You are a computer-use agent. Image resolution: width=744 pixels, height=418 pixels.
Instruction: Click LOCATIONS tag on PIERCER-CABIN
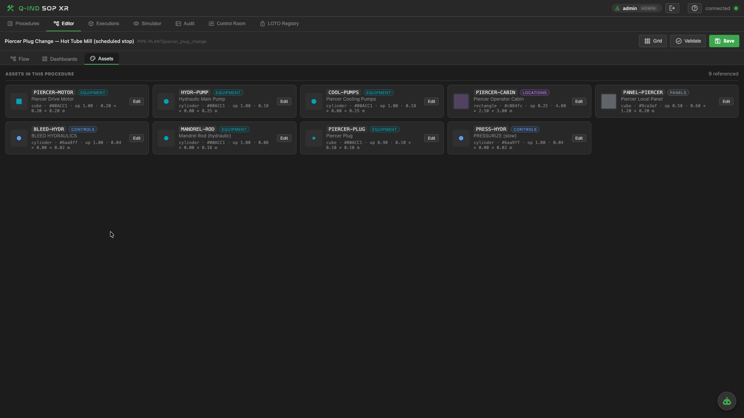point(534,93)
